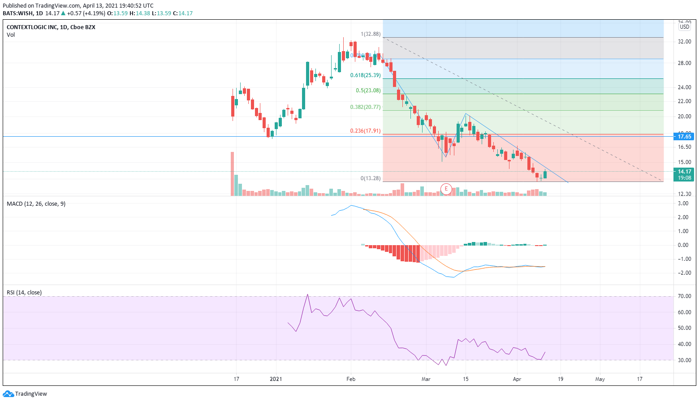
Task: Click the 0.236(17.91) Fibonacci level label
Action: pyautogui.click(x=365, y=131)
